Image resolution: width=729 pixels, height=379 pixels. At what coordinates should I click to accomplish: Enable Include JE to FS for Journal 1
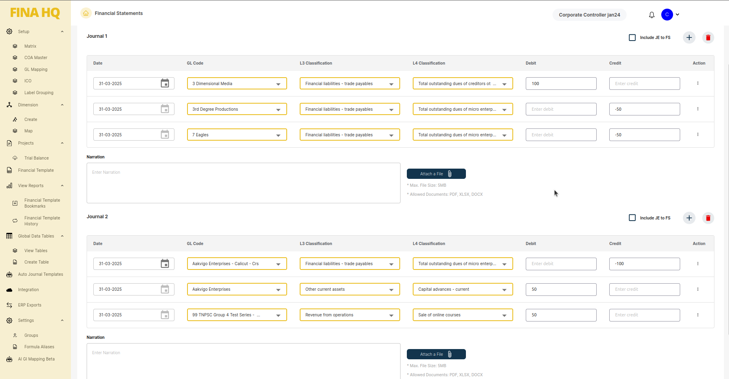click(x=632, y=38)
